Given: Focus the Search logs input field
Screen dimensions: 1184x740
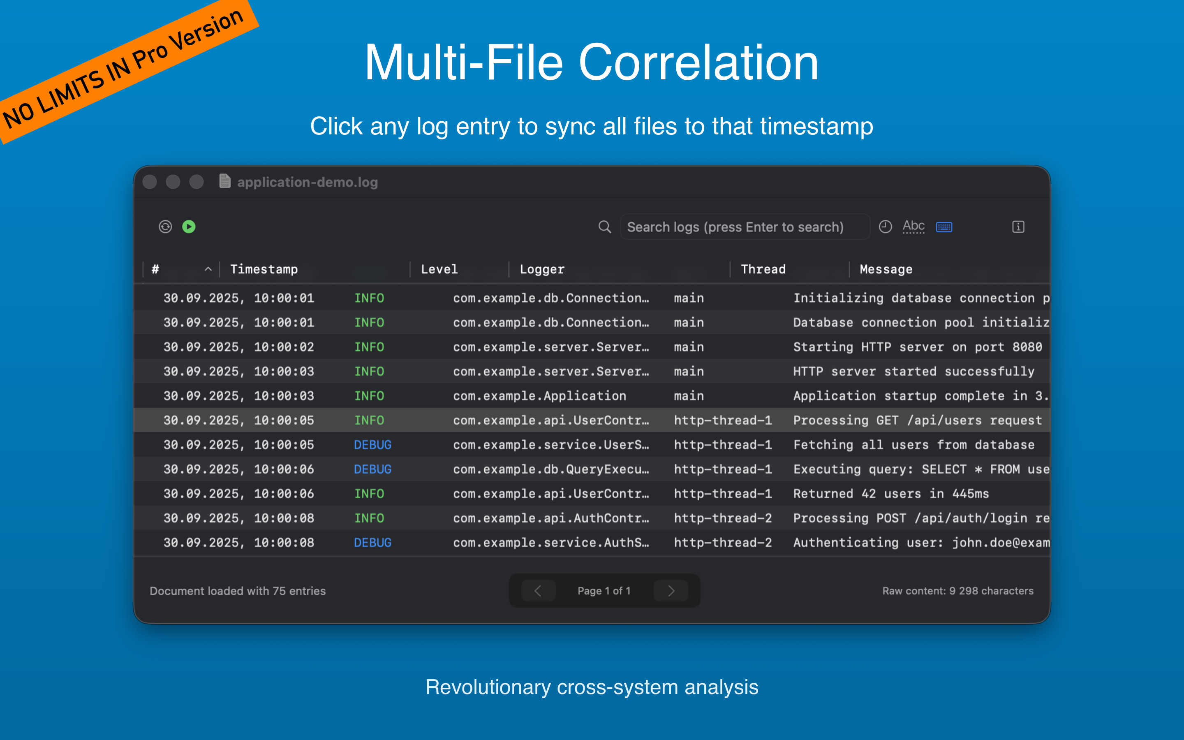Looking at the screenshot, I should 744,227.
